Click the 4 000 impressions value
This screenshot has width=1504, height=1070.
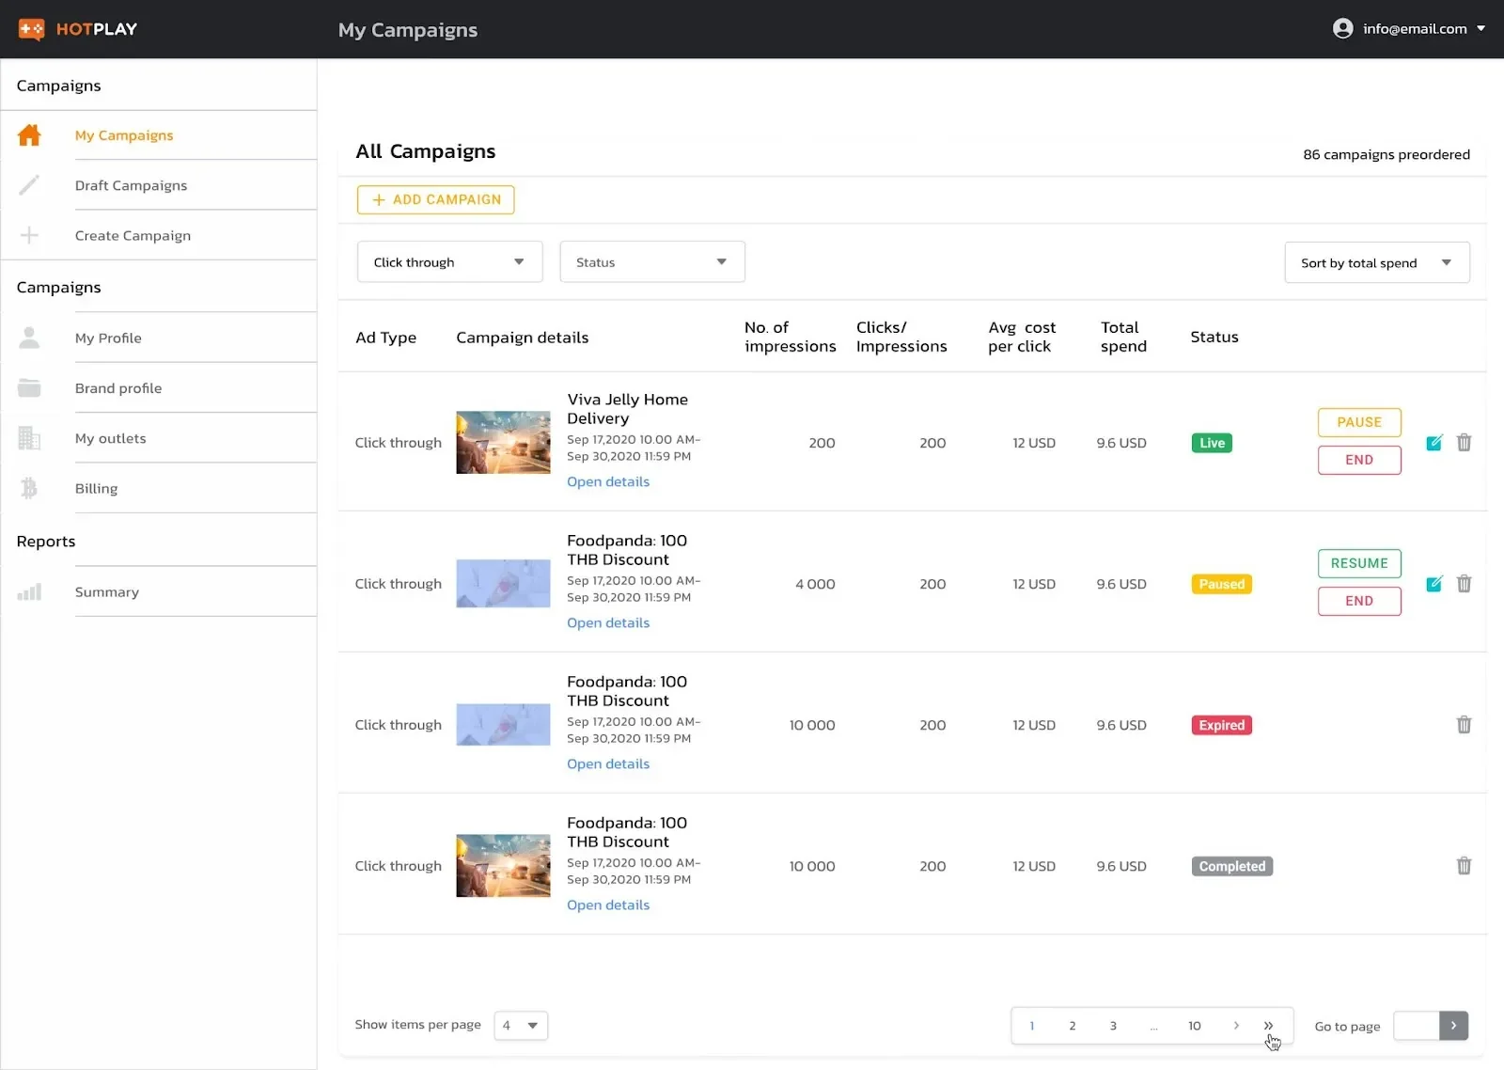[815, 584]
